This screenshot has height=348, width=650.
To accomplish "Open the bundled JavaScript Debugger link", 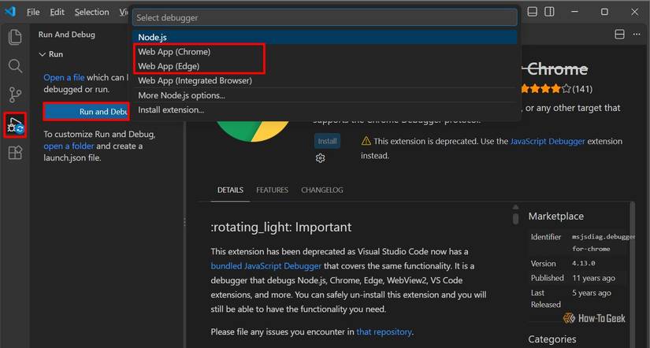I will tap(266, 266).
